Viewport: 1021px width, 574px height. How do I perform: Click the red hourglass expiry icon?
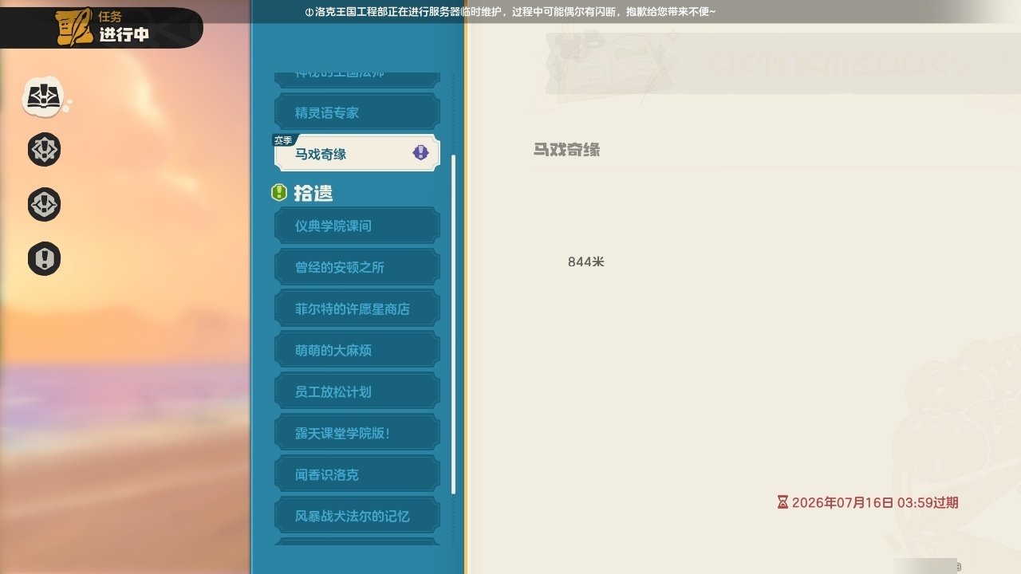point(783,502)
